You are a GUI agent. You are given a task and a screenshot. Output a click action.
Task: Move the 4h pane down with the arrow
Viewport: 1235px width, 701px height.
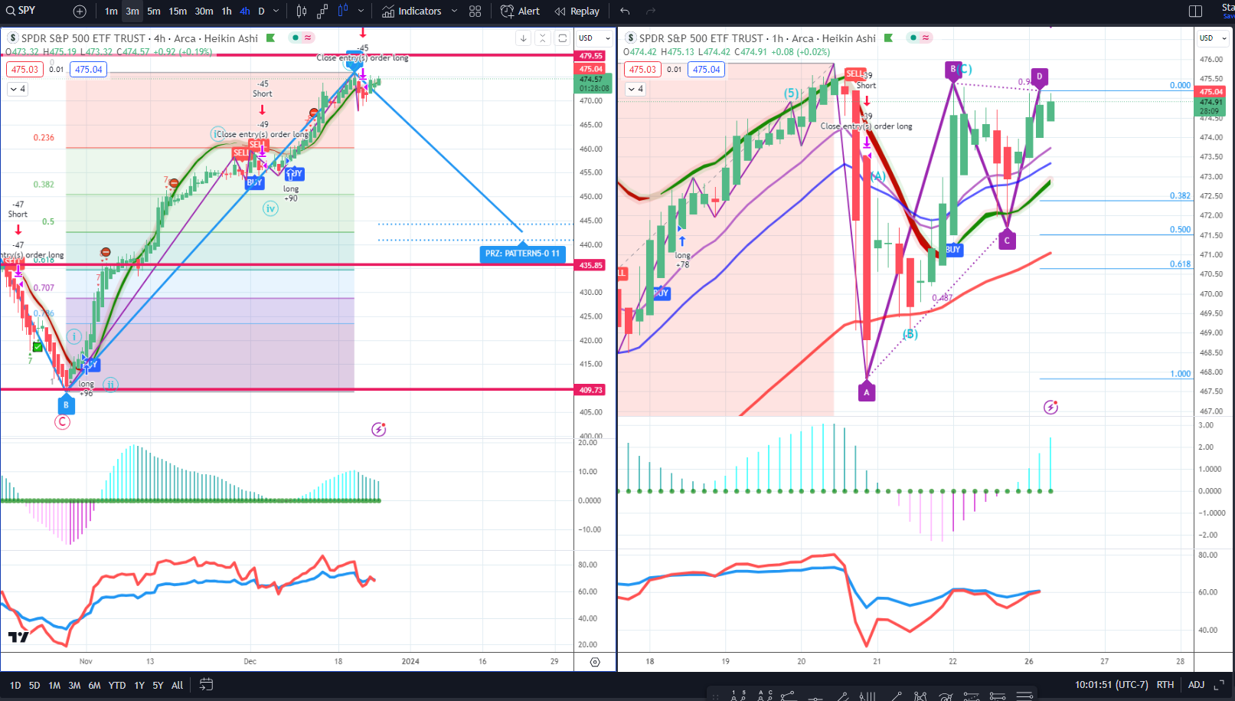pyautogui.click(x=523, y=38)
